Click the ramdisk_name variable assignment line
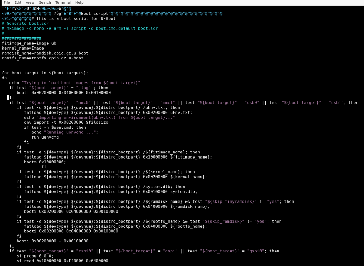 pos(45,53)
